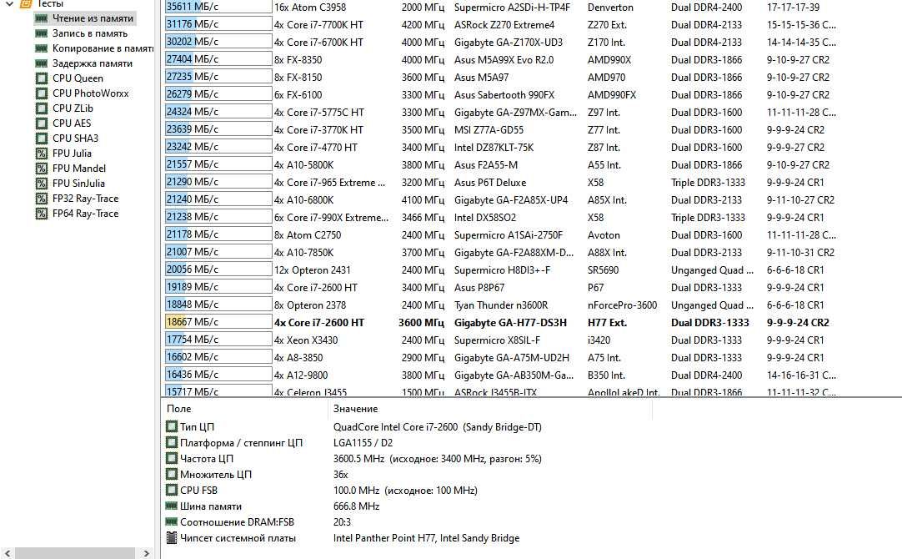
Task: Click the 8x FX-8350 row
Action: 500,60
